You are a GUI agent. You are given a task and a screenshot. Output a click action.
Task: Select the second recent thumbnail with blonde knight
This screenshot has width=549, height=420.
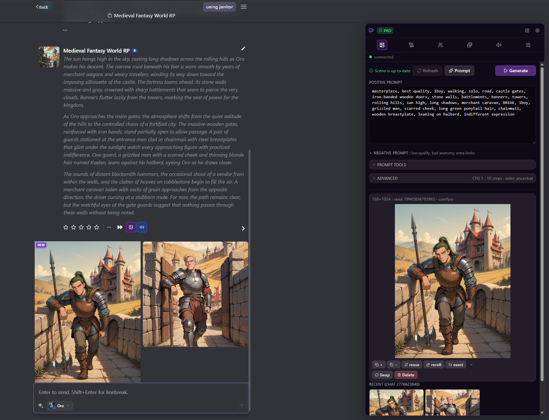452,402
